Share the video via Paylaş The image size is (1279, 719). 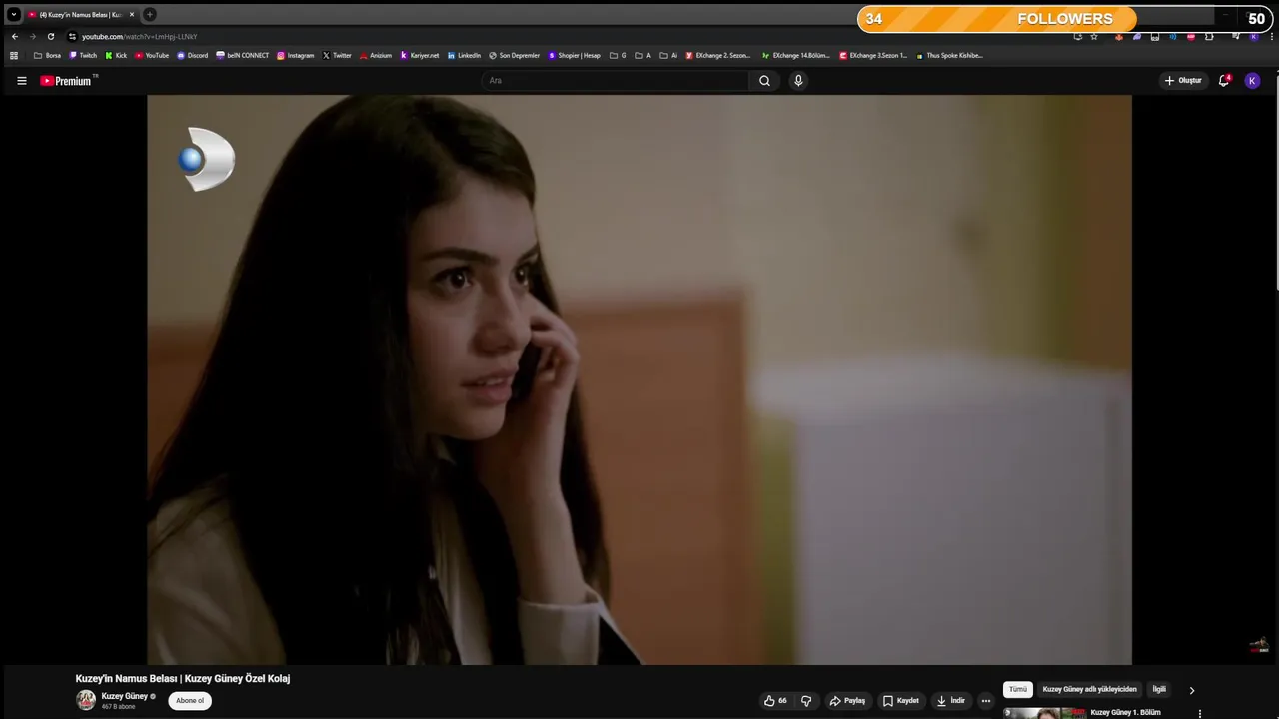(847, 701)
